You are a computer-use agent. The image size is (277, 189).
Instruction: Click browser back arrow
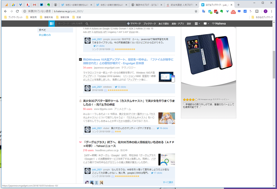[x=5, y=11]
